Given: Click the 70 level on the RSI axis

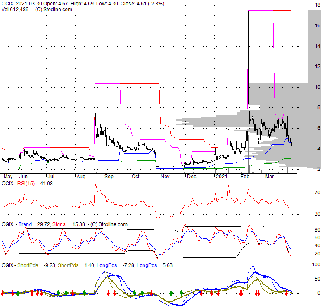Looking at the screenshot, I should [317, 193].
